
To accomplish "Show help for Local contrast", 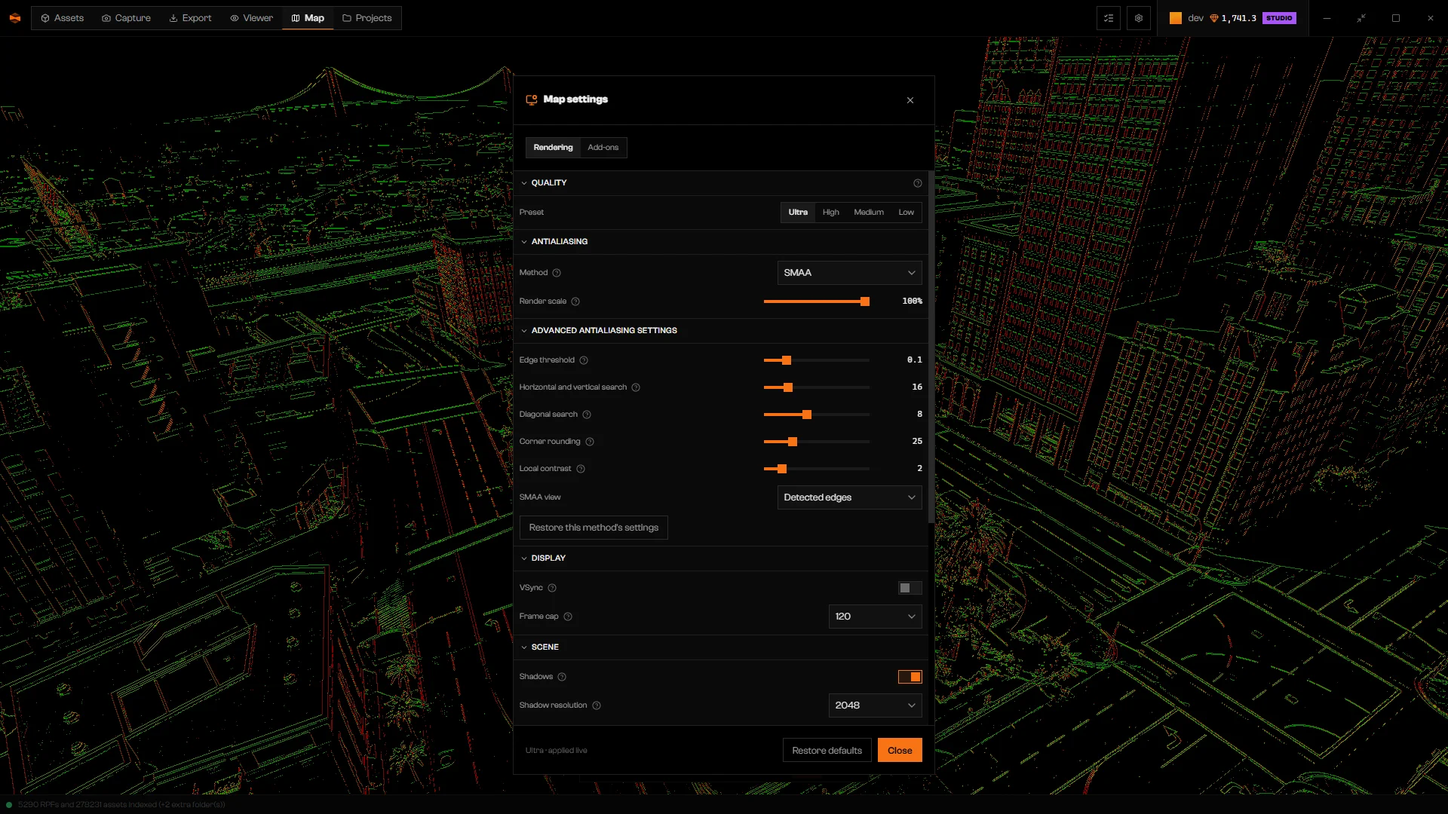I will [581, 469].
